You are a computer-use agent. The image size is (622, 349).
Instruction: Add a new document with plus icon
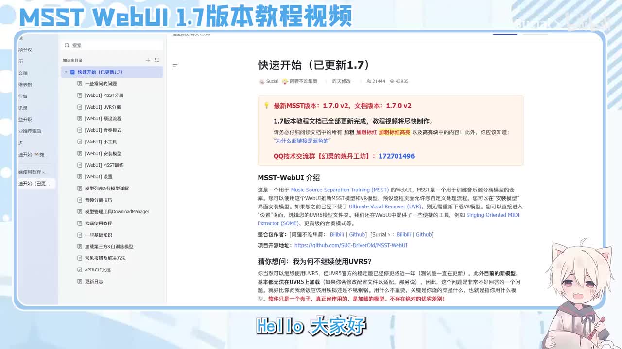click(x=148, y=60)
